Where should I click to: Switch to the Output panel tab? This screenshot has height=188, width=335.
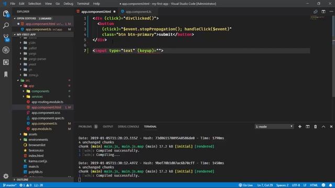[x=108, y=126]
